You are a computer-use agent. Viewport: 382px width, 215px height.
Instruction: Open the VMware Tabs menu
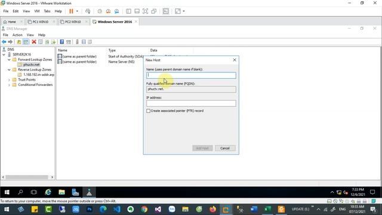[x=47, y=11]
